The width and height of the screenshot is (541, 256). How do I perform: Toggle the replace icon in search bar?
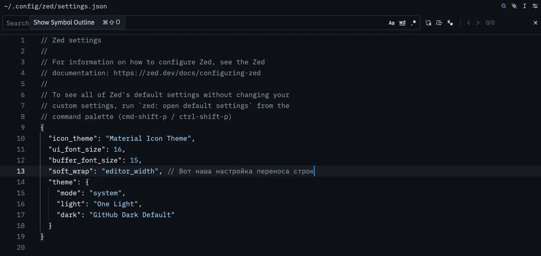tap(428, 23)
